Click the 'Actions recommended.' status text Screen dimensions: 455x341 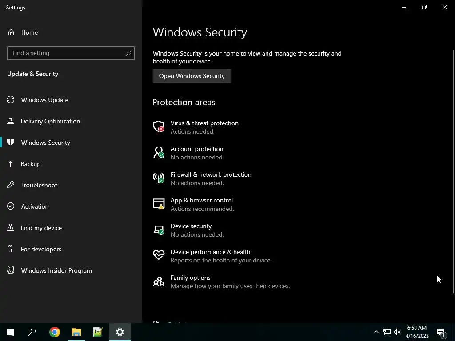coord(202,209)
